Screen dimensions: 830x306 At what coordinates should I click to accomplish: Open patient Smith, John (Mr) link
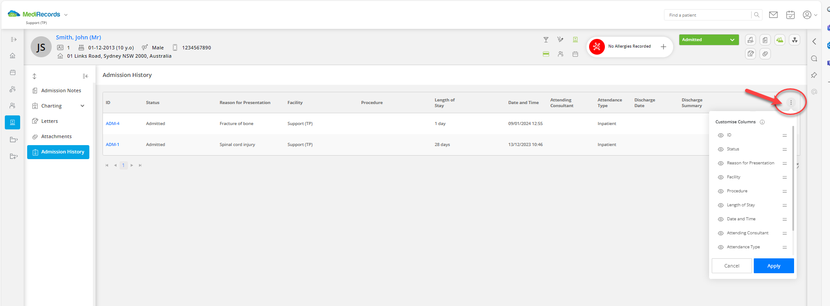78,38
